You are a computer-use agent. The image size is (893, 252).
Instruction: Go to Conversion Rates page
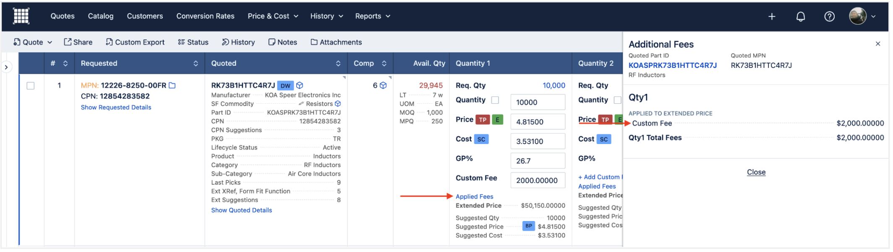click(x=206, y=16)
